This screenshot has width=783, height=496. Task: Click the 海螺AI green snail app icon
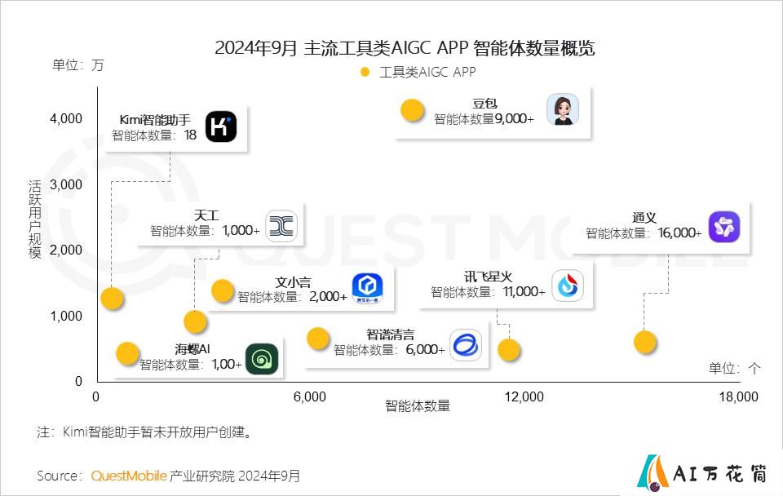point(262,359)
